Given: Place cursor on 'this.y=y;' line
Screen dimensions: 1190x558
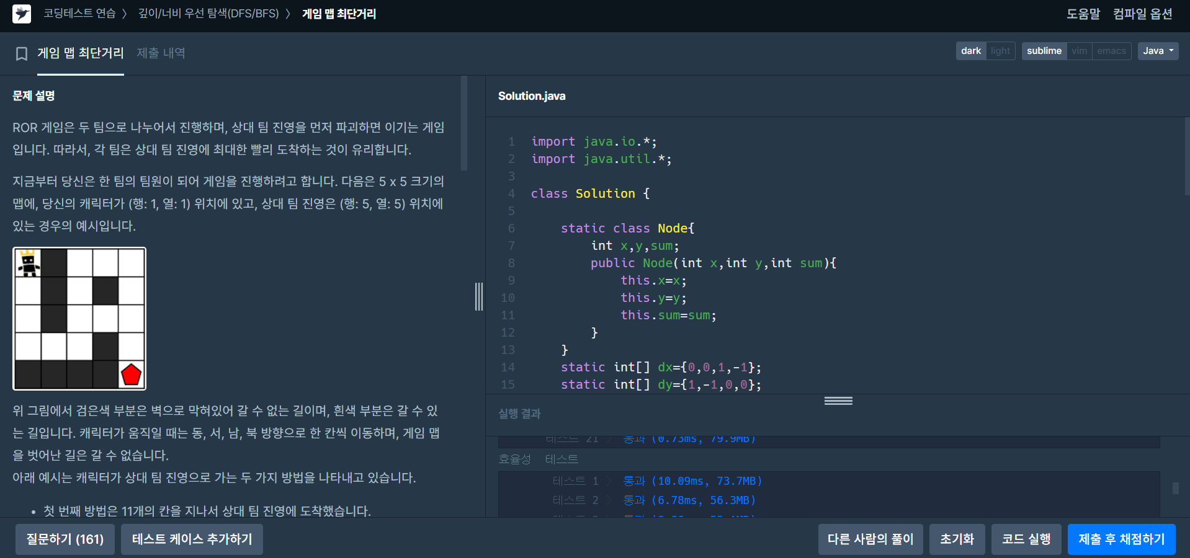Looking at the screenshot, I should point(653,298).
